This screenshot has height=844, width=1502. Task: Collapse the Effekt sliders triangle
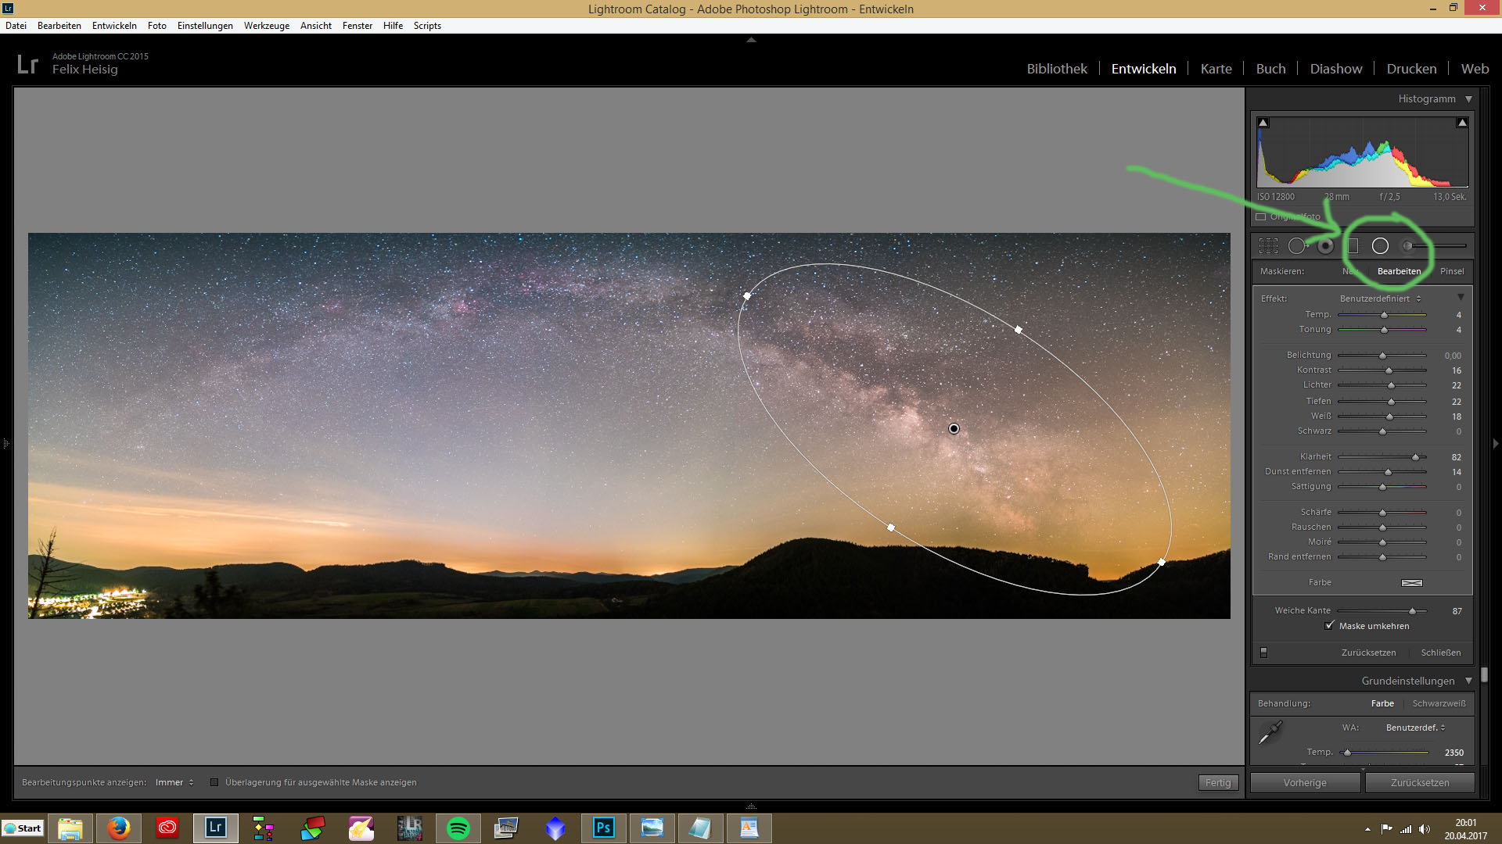[1461, 298]
